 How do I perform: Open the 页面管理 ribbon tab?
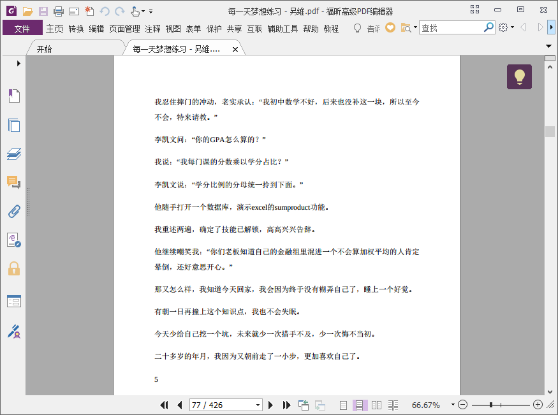pos(124,29)
